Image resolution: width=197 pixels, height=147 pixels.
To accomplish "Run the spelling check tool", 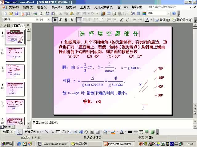I will coord(47,13).
